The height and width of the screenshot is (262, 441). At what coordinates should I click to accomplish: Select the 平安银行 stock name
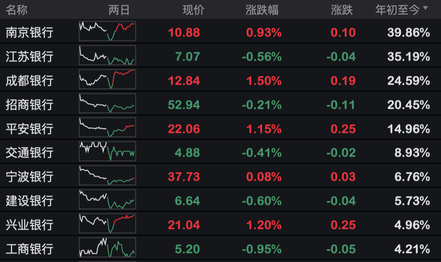point(29,129)
